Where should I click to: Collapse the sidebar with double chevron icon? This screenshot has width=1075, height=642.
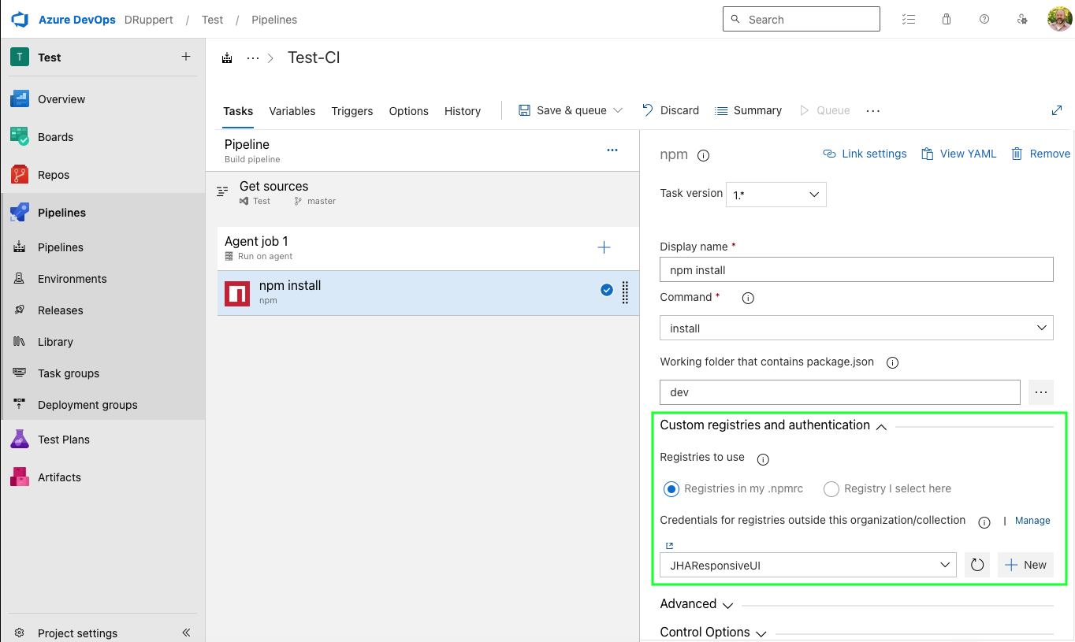[x=187, y=633]
